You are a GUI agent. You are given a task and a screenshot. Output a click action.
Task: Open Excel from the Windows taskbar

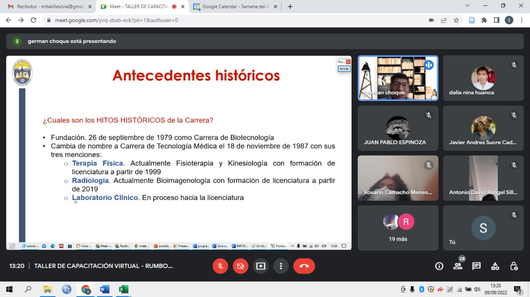[x=123, y=289]
